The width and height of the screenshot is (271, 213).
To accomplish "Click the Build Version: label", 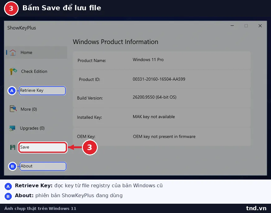I will [x=90, y=98].
